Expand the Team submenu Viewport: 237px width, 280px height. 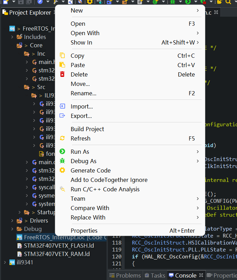pyautogui.click(x=78, y=199)
